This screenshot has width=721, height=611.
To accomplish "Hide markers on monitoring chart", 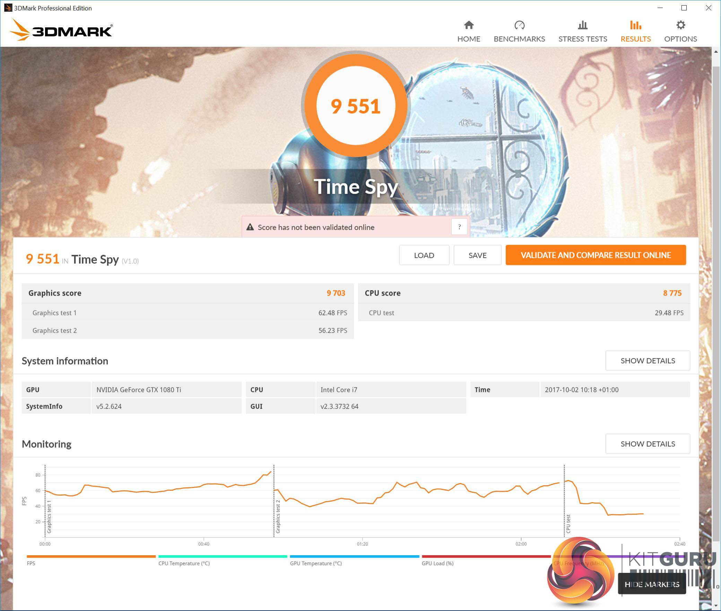I will coord(652,584).
